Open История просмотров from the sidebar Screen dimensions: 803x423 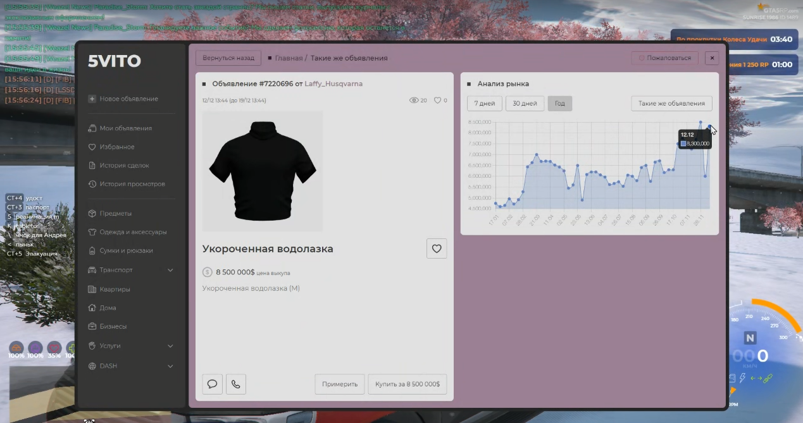tap(132, 184)
